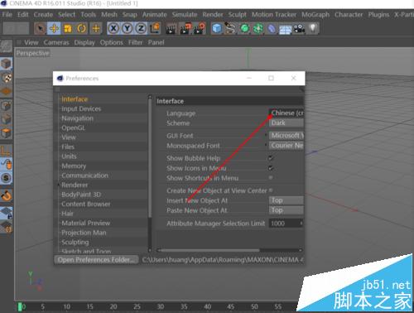Lock the Z axis button
Screen dimensions: 414x313
[x=141, y=28]
